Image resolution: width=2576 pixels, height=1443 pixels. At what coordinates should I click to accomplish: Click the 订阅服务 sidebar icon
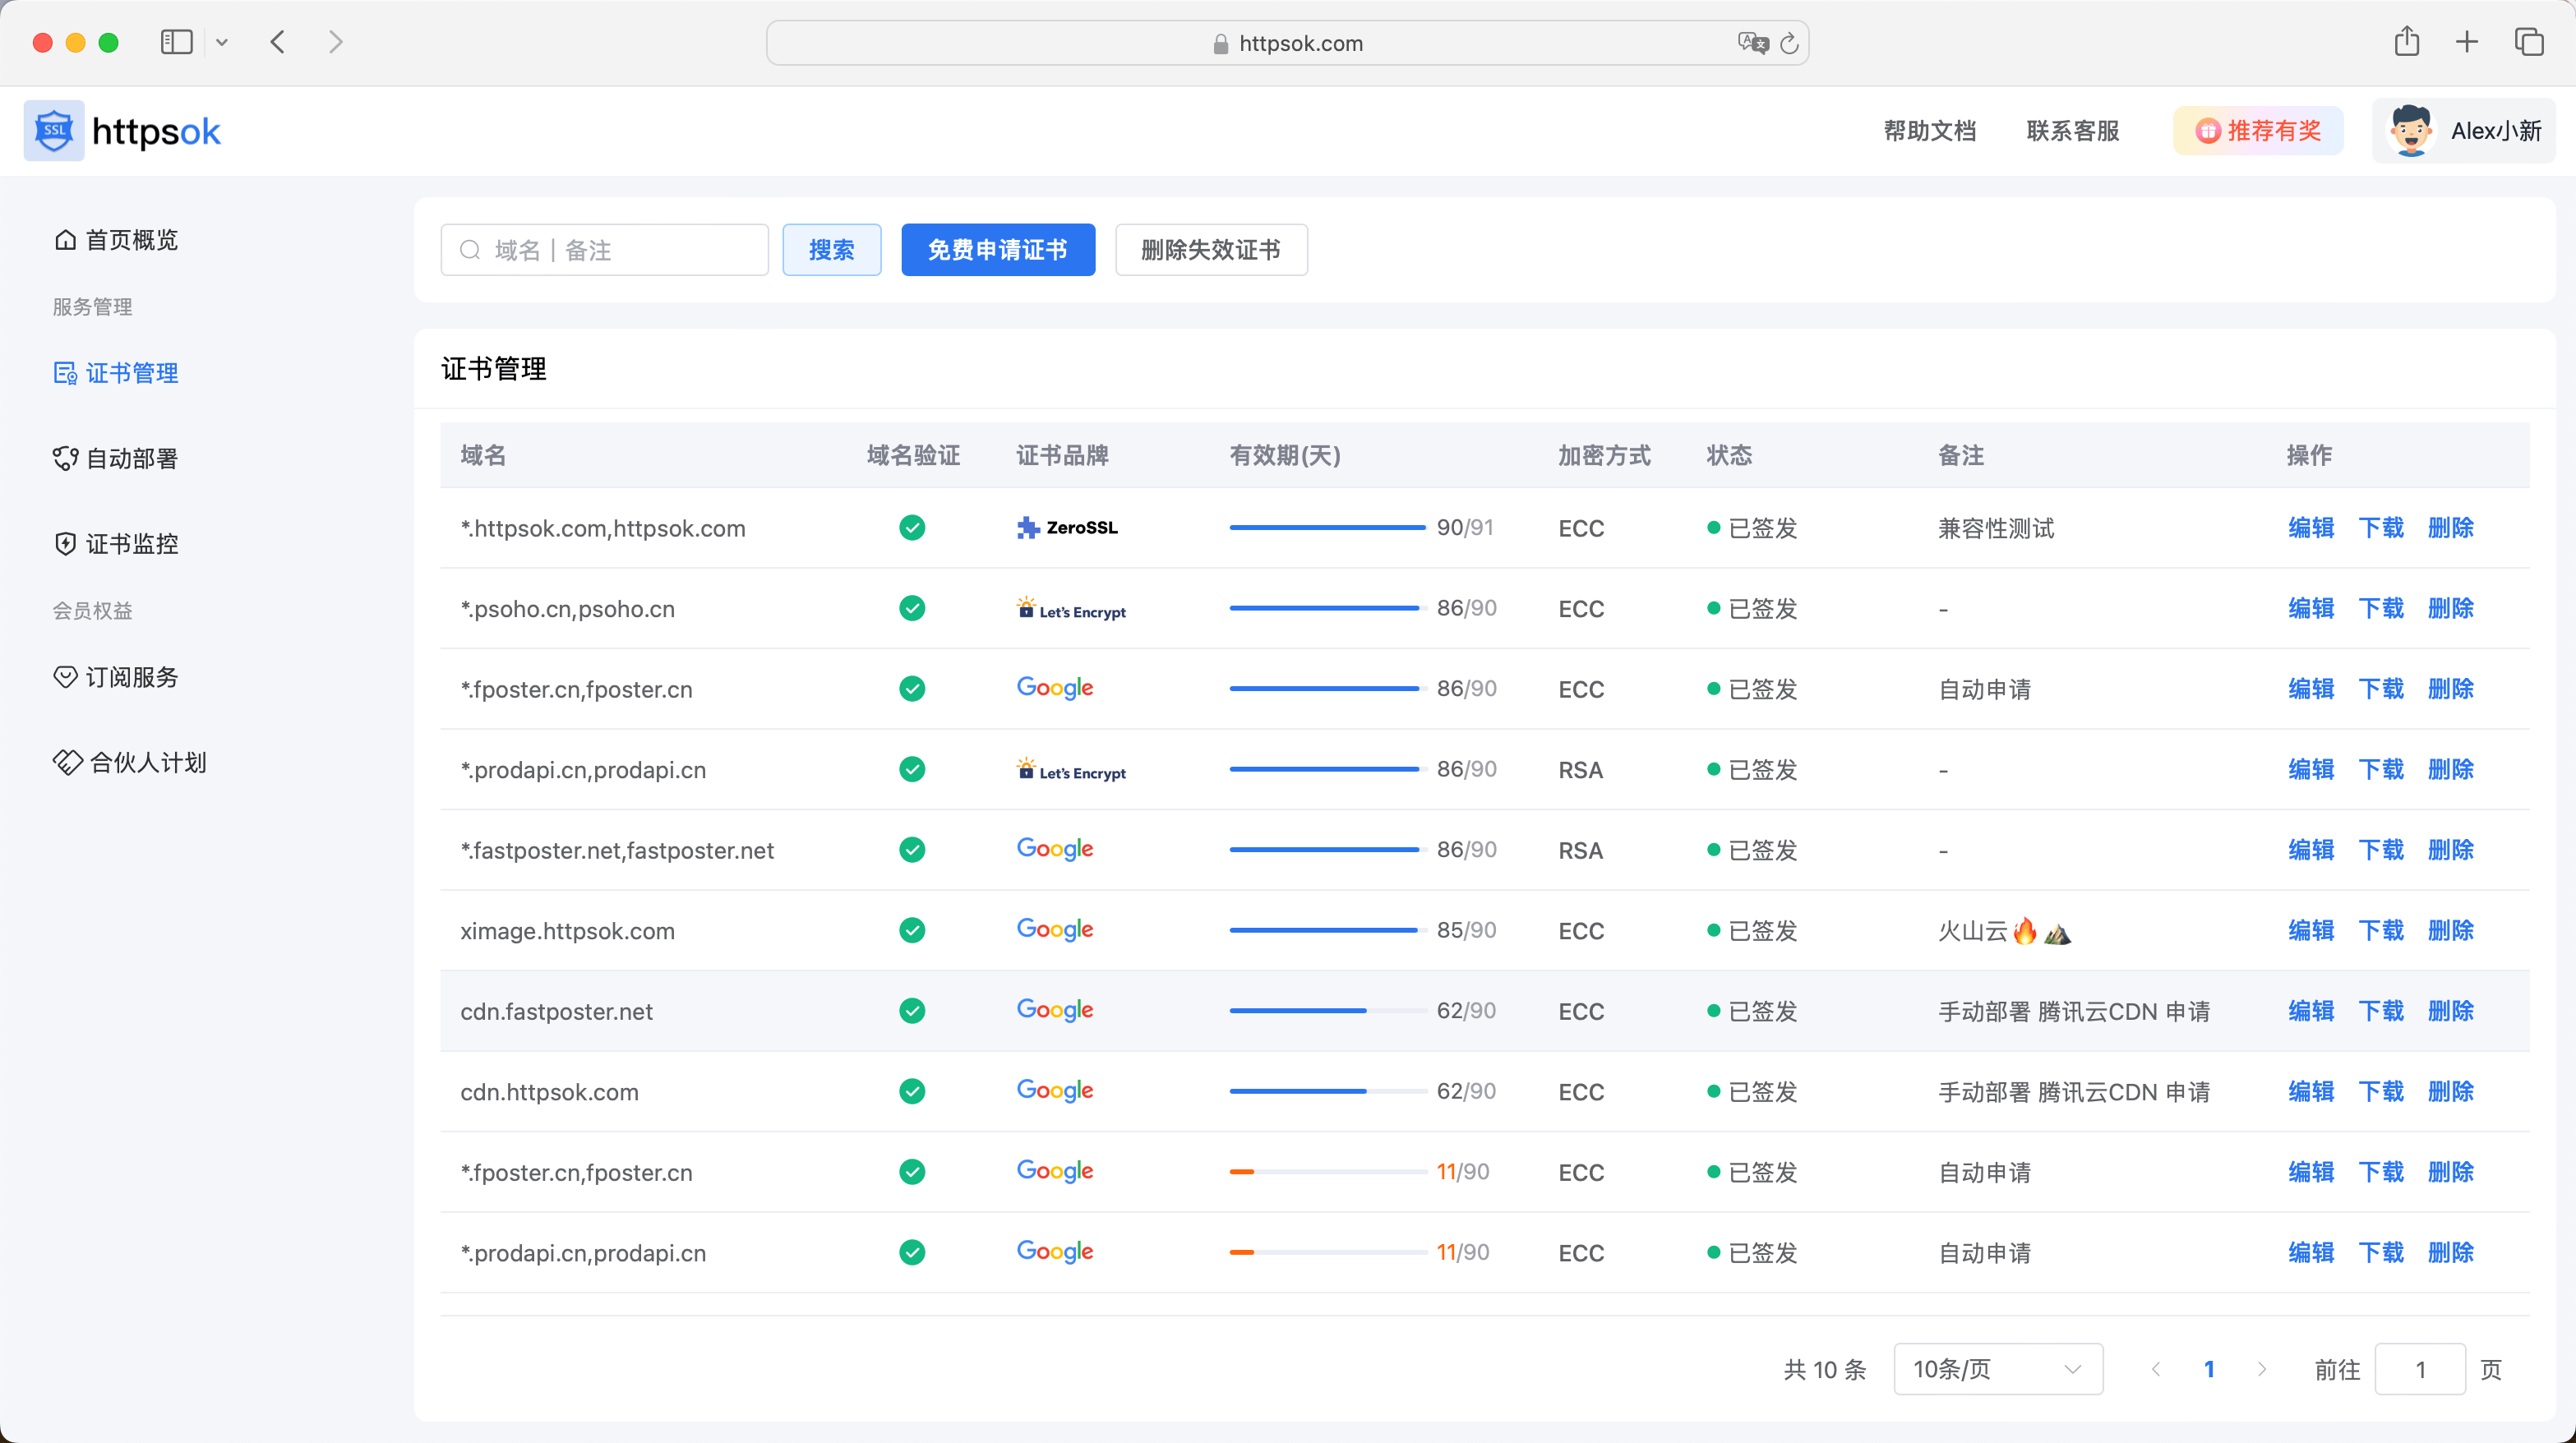pyautogui.click(x=62, y=675)
